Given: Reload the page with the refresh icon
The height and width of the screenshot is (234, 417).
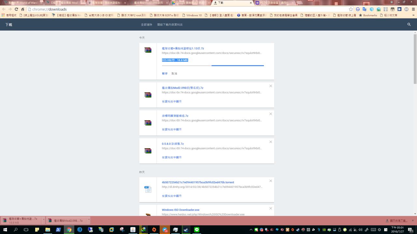Looking at the screenshot, I should pos(16,9).
